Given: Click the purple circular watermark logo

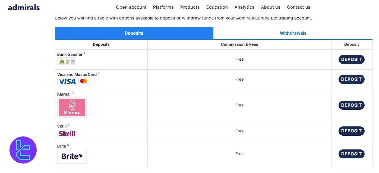Looking at the screenshot, I should [23, 150].
